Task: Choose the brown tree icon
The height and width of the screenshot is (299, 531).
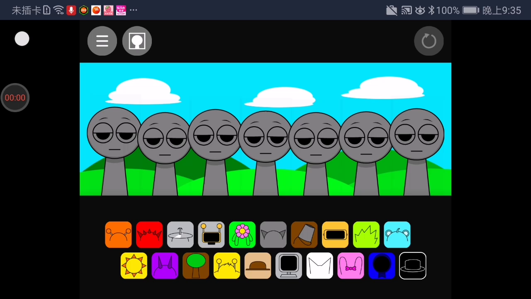Action: coord(196,266)
